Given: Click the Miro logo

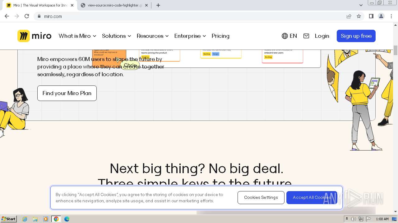Looking at the screenshot, I should click(35, 36).
